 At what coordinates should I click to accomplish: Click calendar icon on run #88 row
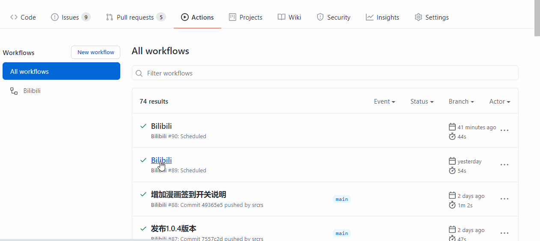point(452,195)
